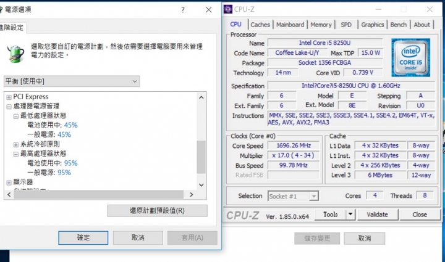Collapse the 最低處理器狀態 node
Screen dimensions: 445x262
(x=16, y=117)
